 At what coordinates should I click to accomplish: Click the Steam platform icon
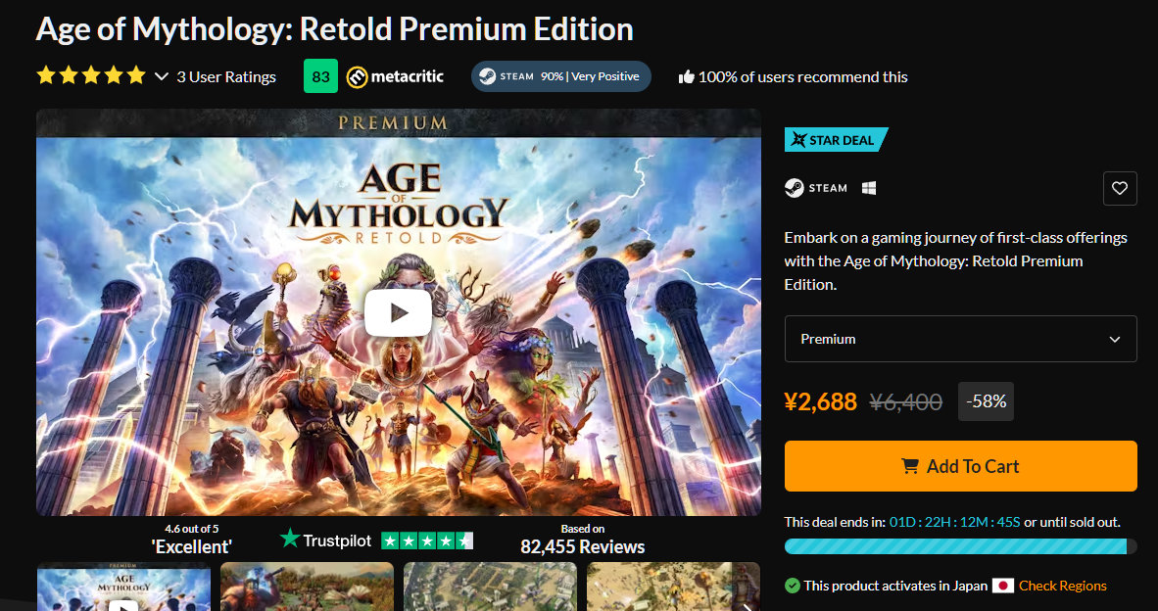(x=795, y=188)
